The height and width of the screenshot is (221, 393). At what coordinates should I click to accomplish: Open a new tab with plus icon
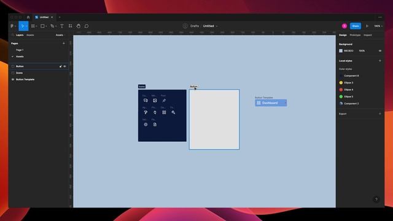point(60,17)
